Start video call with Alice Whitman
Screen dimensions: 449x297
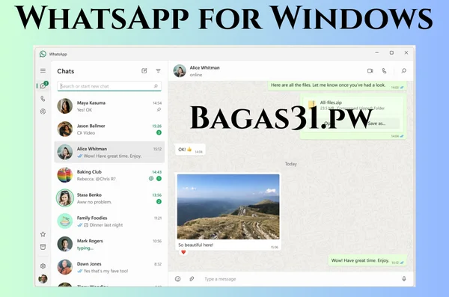point(370,71)
